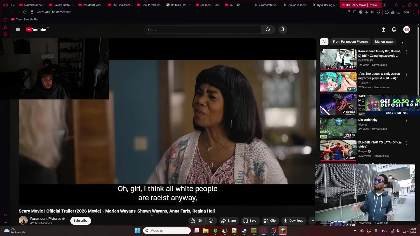Open Paramount Pictures channel avatar

(23, 221)
